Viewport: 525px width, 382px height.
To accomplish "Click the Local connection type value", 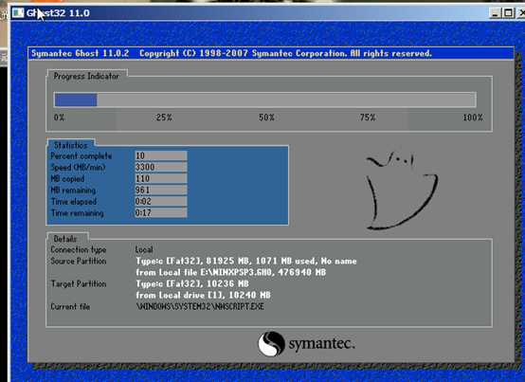I will coord(144,249).
